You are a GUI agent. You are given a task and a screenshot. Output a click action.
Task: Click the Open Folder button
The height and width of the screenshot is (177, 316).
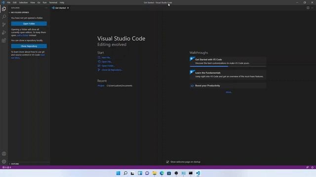[29, 24]
